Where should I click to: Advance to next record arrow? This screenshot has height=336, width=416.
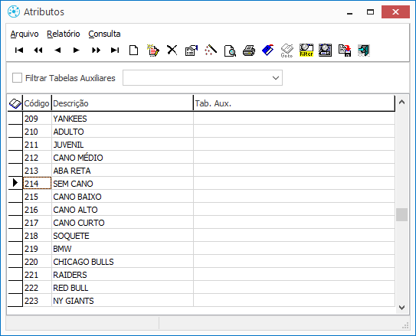[x=77, y=50]
